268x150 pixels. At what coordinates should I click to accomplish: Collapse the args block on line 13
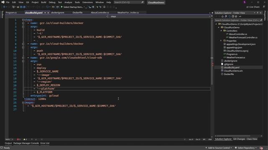pyautogui.click(x=23, y=61)
